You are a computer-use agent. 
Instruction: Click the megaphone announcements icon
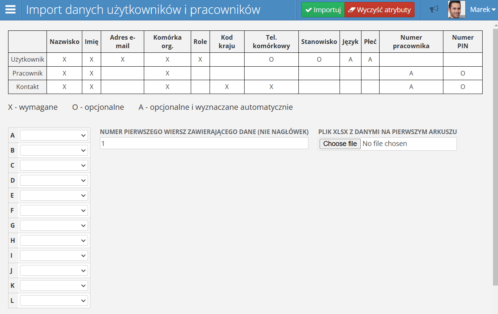click(434, 10)
